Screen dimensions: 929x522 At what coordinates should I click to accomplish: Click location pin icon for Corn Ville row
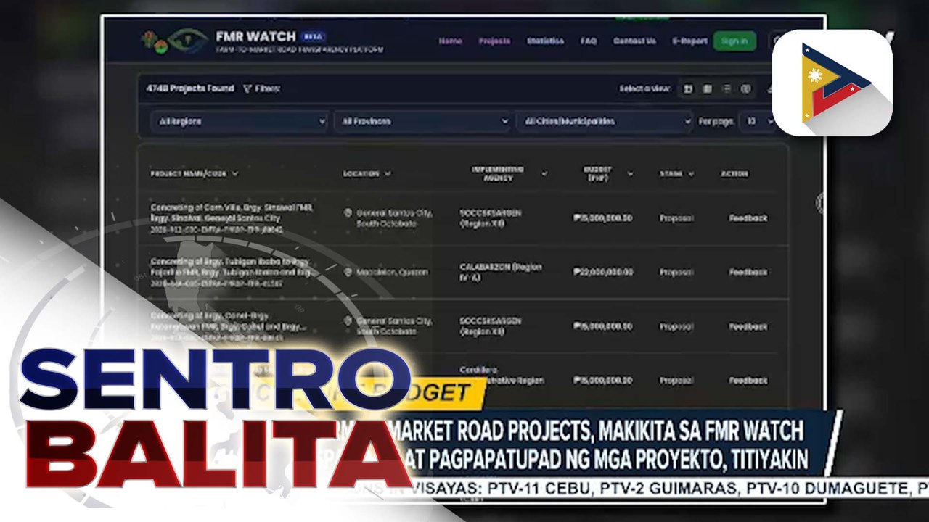[348, 213]
